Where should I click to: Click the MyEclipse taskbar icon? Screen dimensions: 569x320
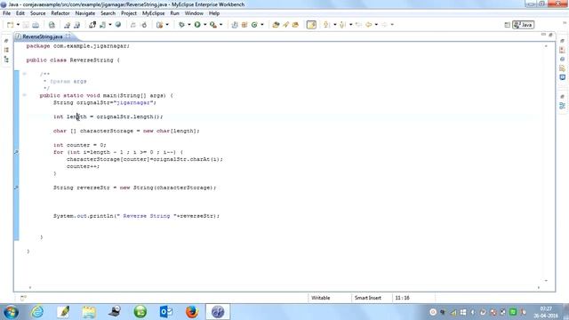tap(218, 312)
